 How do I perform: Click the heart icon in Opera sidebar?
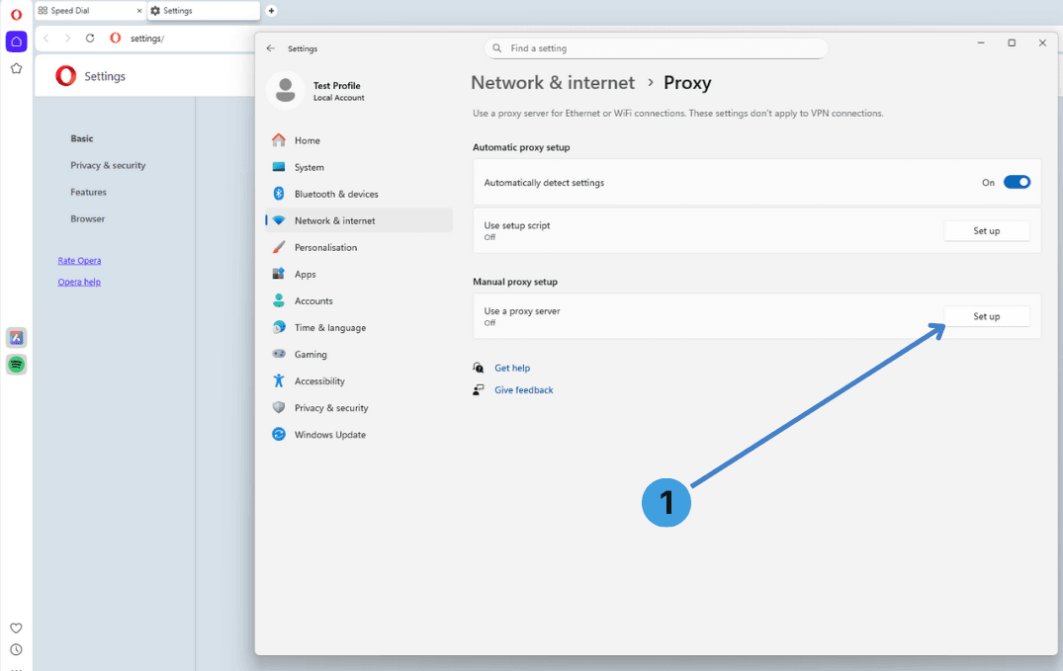[16, 629]
